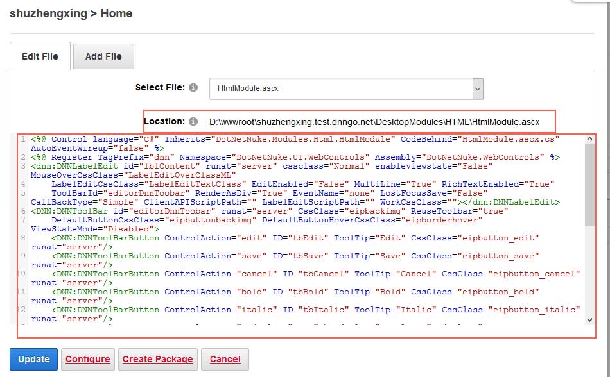Screen dimensions: 610x377
Task: Click the Location help info icon
Action: [193, 122]
